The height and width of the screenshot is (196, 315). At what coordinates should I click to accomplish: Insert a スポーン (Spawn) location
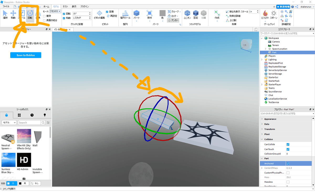coord(274,15)
